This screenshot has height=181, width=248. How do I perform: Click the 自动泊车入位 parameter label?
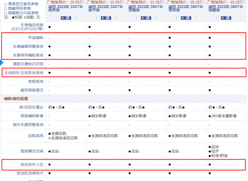tap(32, 164)
